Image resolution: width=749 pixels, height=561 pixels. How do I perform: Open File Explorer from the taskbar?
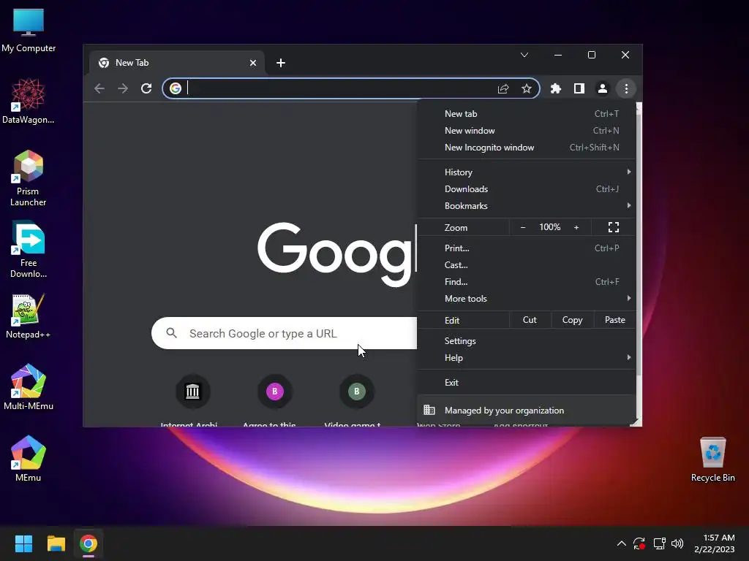56,543
